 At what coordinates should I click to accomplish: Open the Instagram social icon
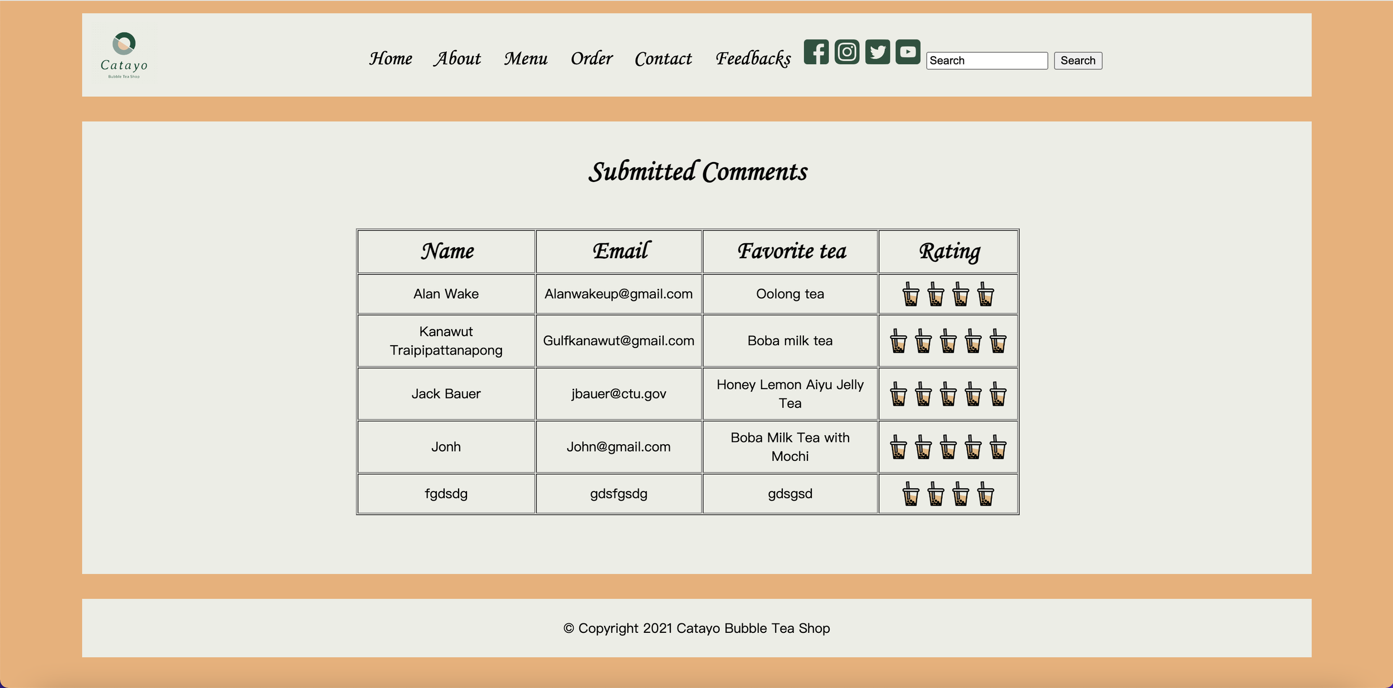pyautogui.click(x=846, y=52)
